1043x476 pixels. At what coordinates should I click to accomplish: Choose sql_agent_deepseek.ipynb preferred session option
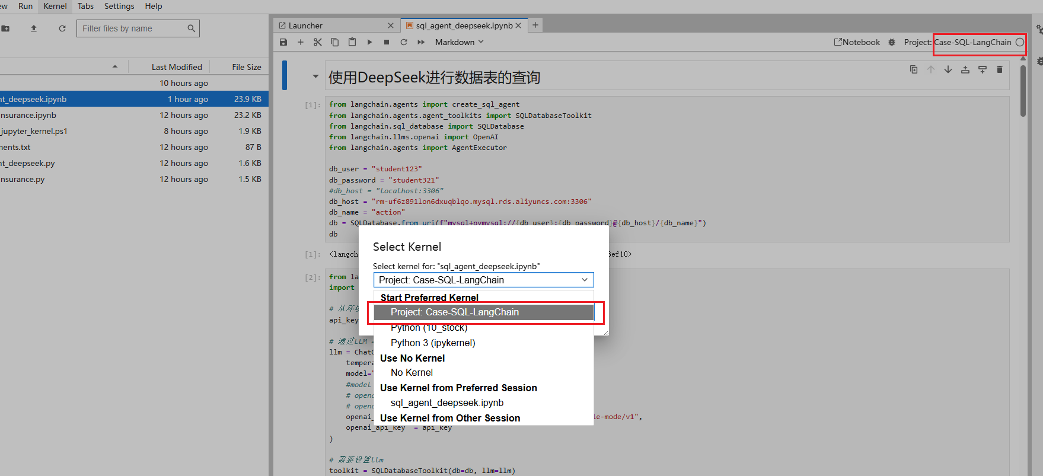point(483,402)
